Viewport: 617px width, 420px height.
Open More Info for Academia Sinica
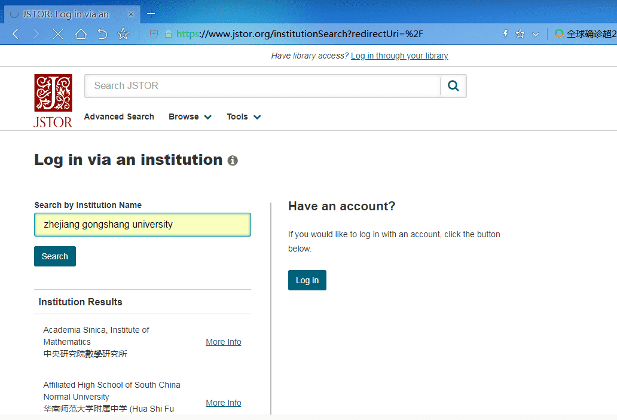(224, 342)
